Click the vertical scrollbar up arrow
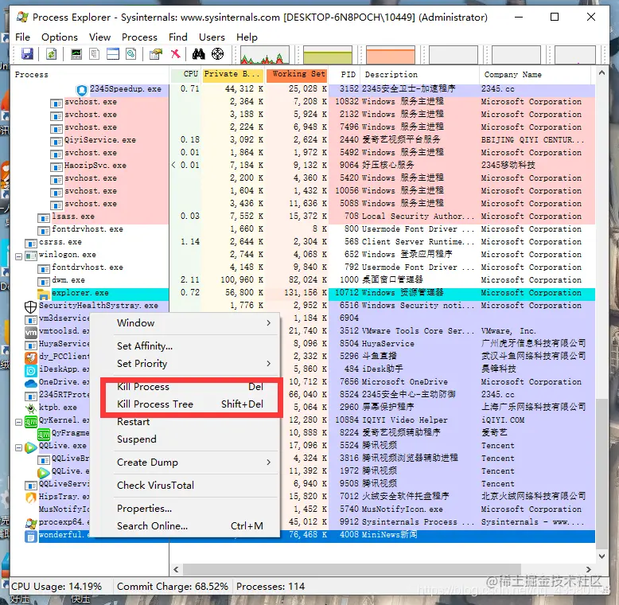 point(601,72)
